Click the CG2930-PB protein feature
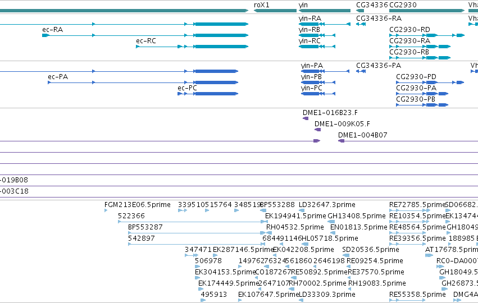 (x=422, y=105)
